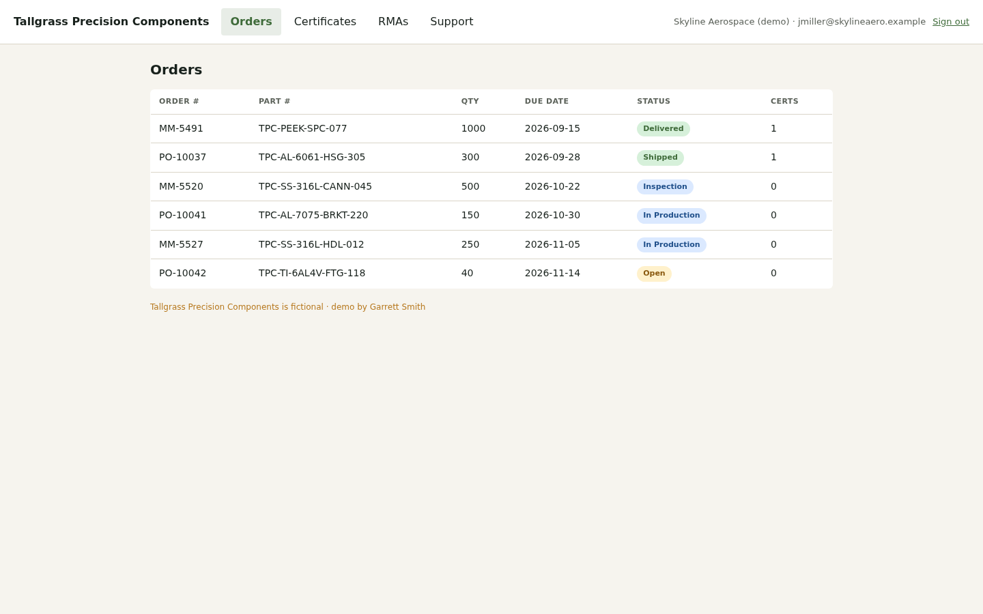The height and width of the screenshot is (614, 983).
Task: Click the Delivered status badge
Action: point(664,129)
